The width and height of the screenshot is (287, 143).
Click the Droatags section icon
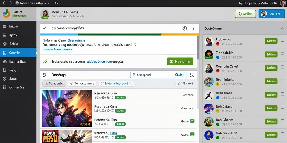44,75
